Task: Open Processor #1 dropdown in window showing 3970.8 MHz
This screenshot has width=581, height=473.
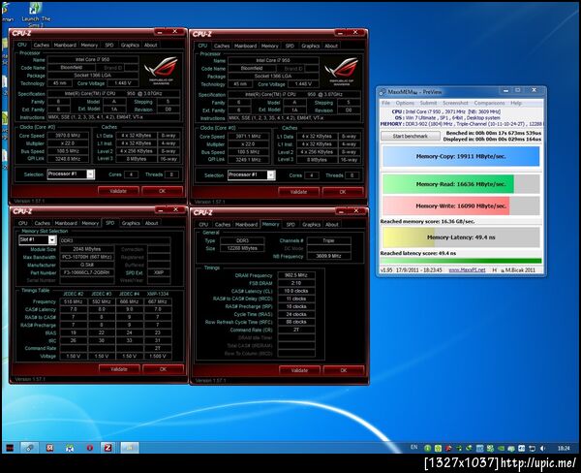Action: pyautogui.click(x=91, y=174)
